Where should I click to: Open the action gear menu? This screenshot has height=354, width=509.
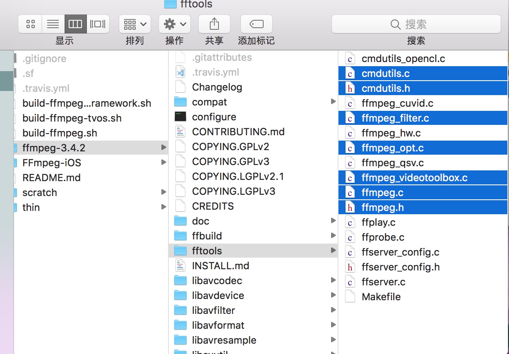tap(175, 24)
